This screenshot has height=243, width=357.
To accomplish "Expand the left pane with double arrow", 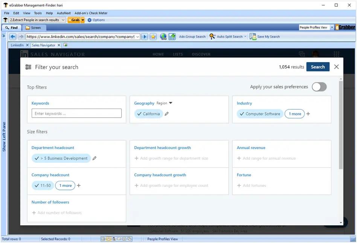I will [x=3, y=36].
